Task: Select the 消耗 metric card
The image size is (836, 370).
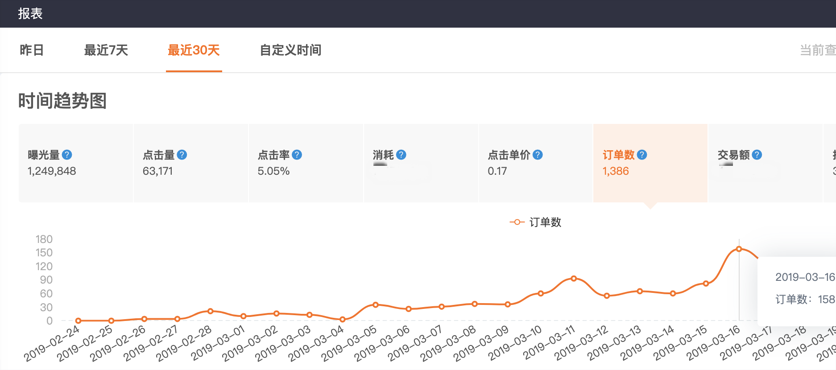Action: 421,163
